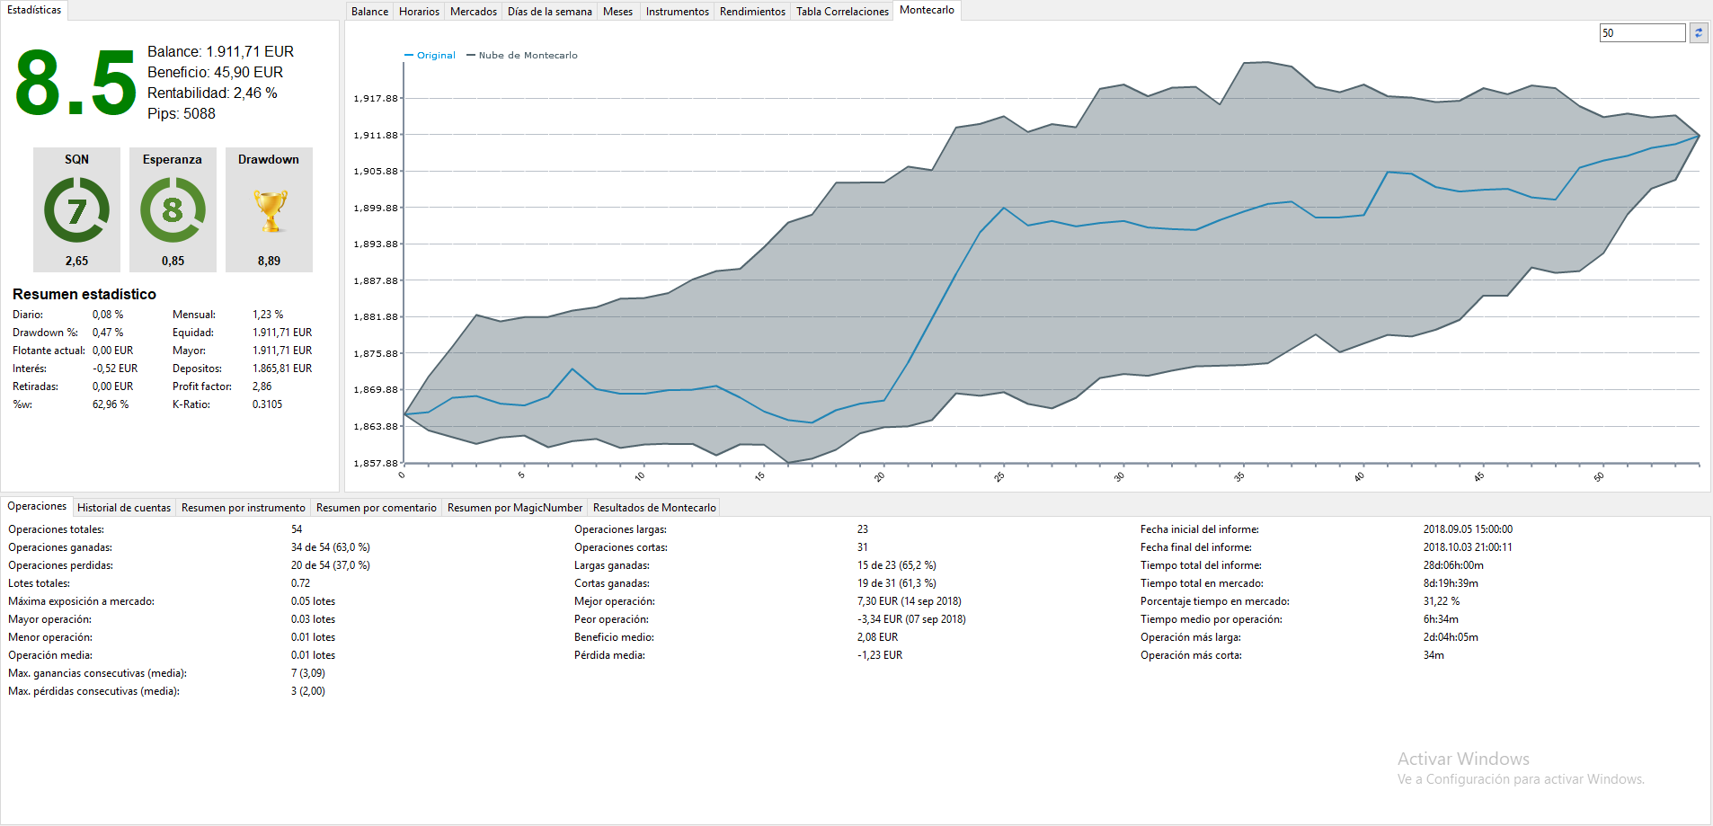The width and height of the screenshot is (1713, 826).
Task: View the Tabla Correlaciones tab
Action: 842,12
